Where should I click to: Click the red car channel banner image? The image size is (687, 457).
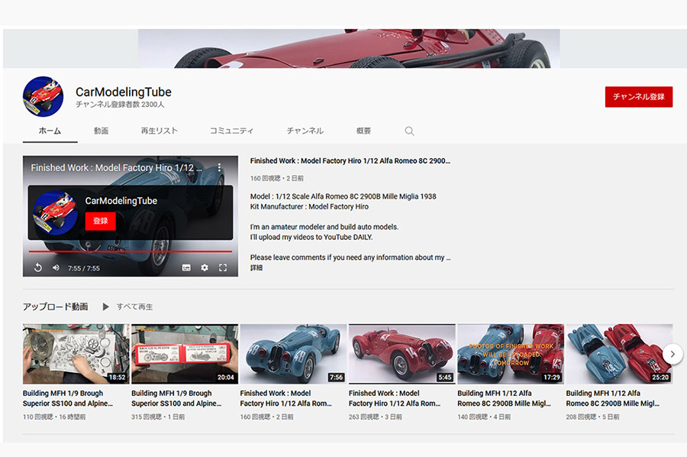[349, 48]
